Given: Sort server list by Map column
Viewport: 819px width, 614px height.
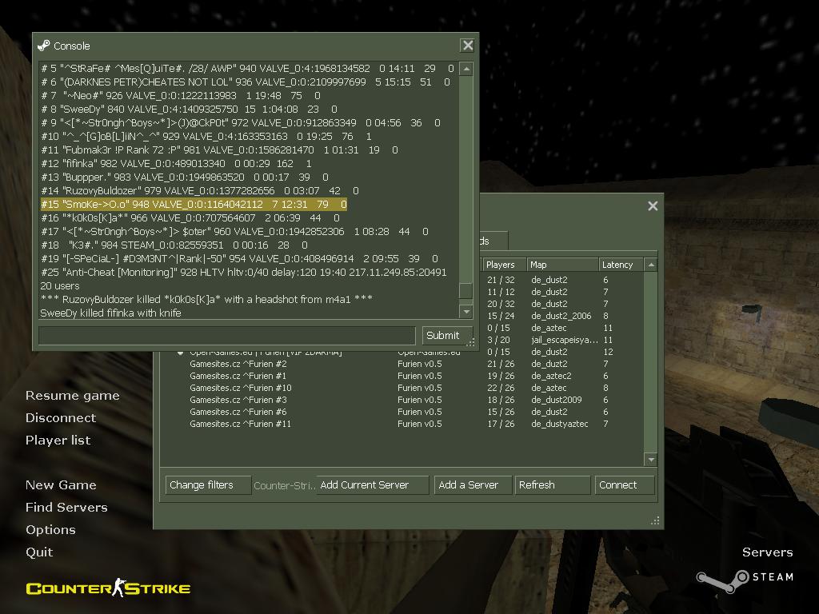Looking at the screenshot, I should point(561,265).
